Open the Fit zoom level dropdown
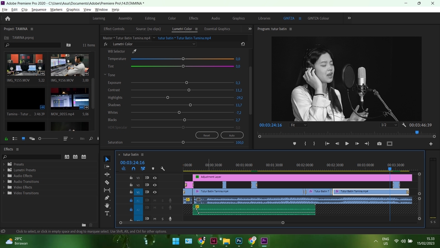This screenshot has width=440, height=248. [x=298, y=125]
